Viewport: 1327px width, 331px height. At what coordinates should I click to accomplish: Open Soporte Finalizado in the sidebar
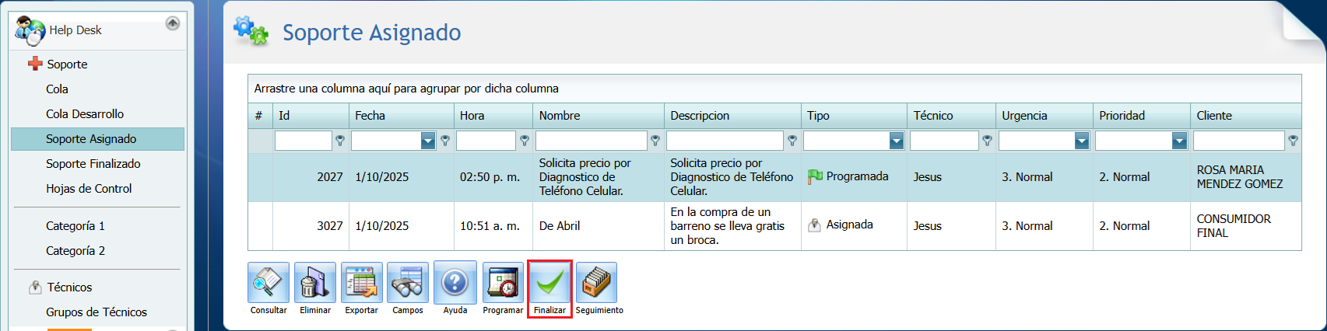(x=93, y=164)
